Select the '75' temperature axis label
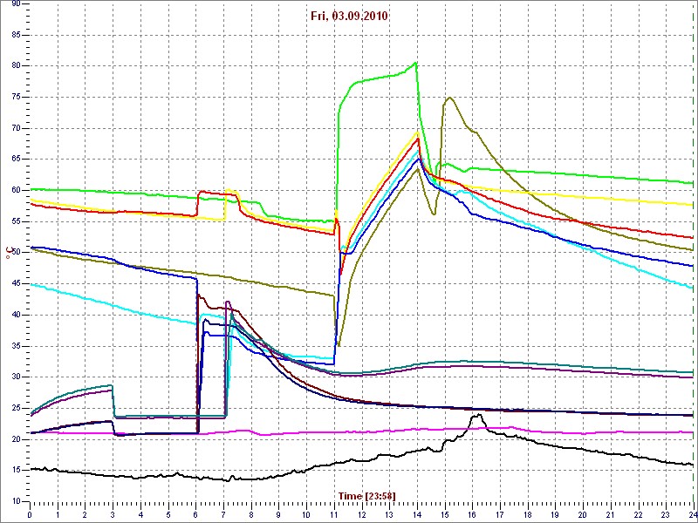The width and height of the screenshot is (698, 523). coord(15,97)
